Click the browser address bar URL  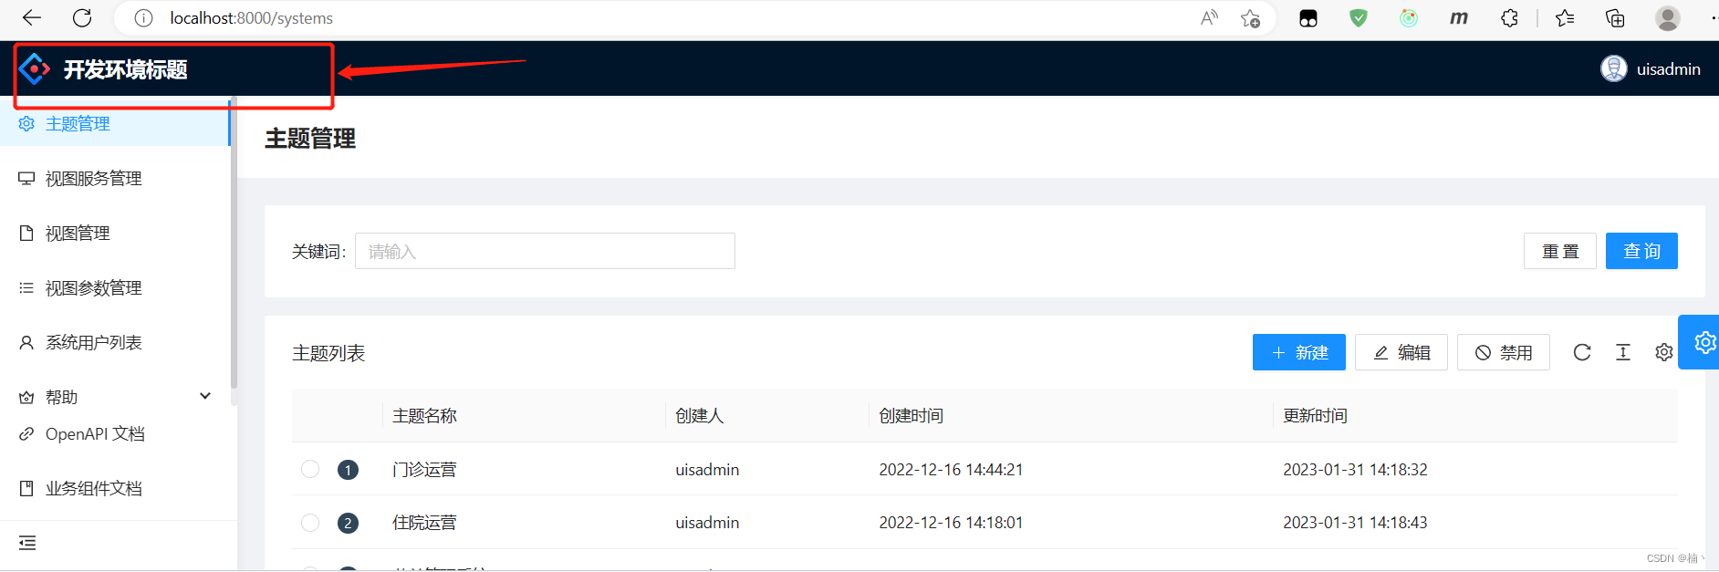tap(251, 18)
